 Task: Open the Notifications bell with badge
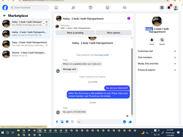[x=169, y=8]
